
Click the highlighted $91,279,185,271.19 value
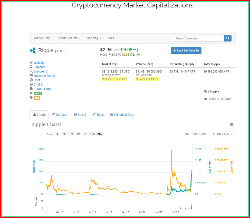click(x=115, y=79)
